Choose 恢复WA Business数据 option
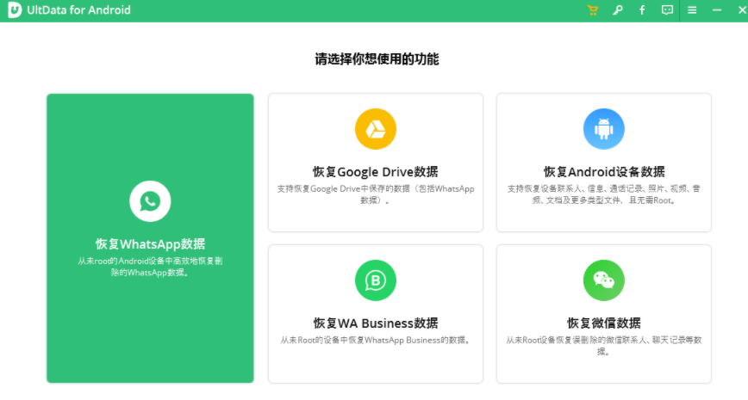748x400 pixels. (376, 323)
